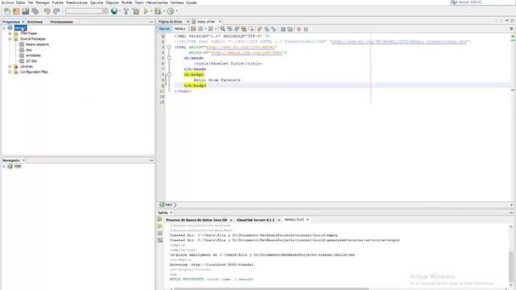This screenshot has width=516, height=290.
Task: Click the Save All toolbar icon
Action: (x=35, y=11)
